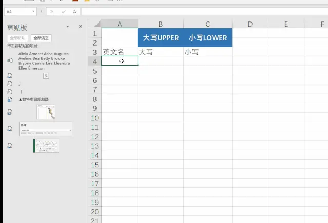Image resolution: width=328 pixels, height=223 pixels.
Task: Select row 20 header
Action: point(95,212)
